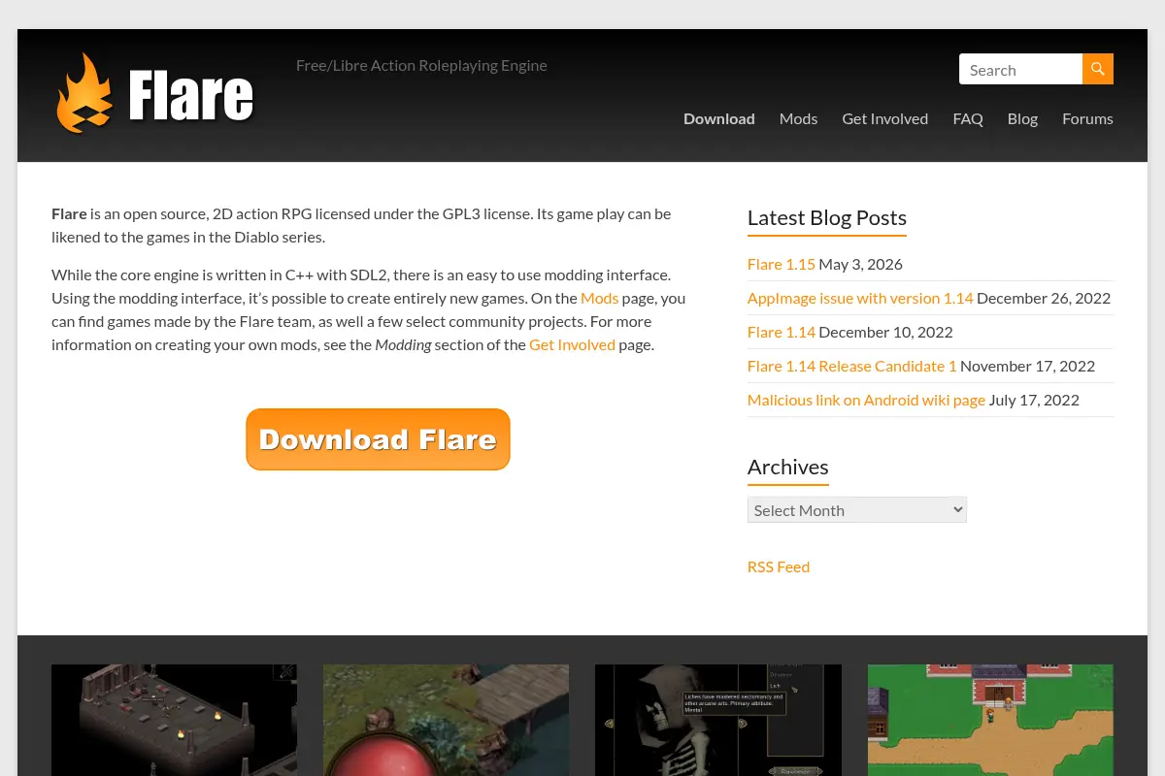Screen dimensions: 1165x776
Task: Open the Download menu item
Action: pyautogui.click(x=719, y=118)
